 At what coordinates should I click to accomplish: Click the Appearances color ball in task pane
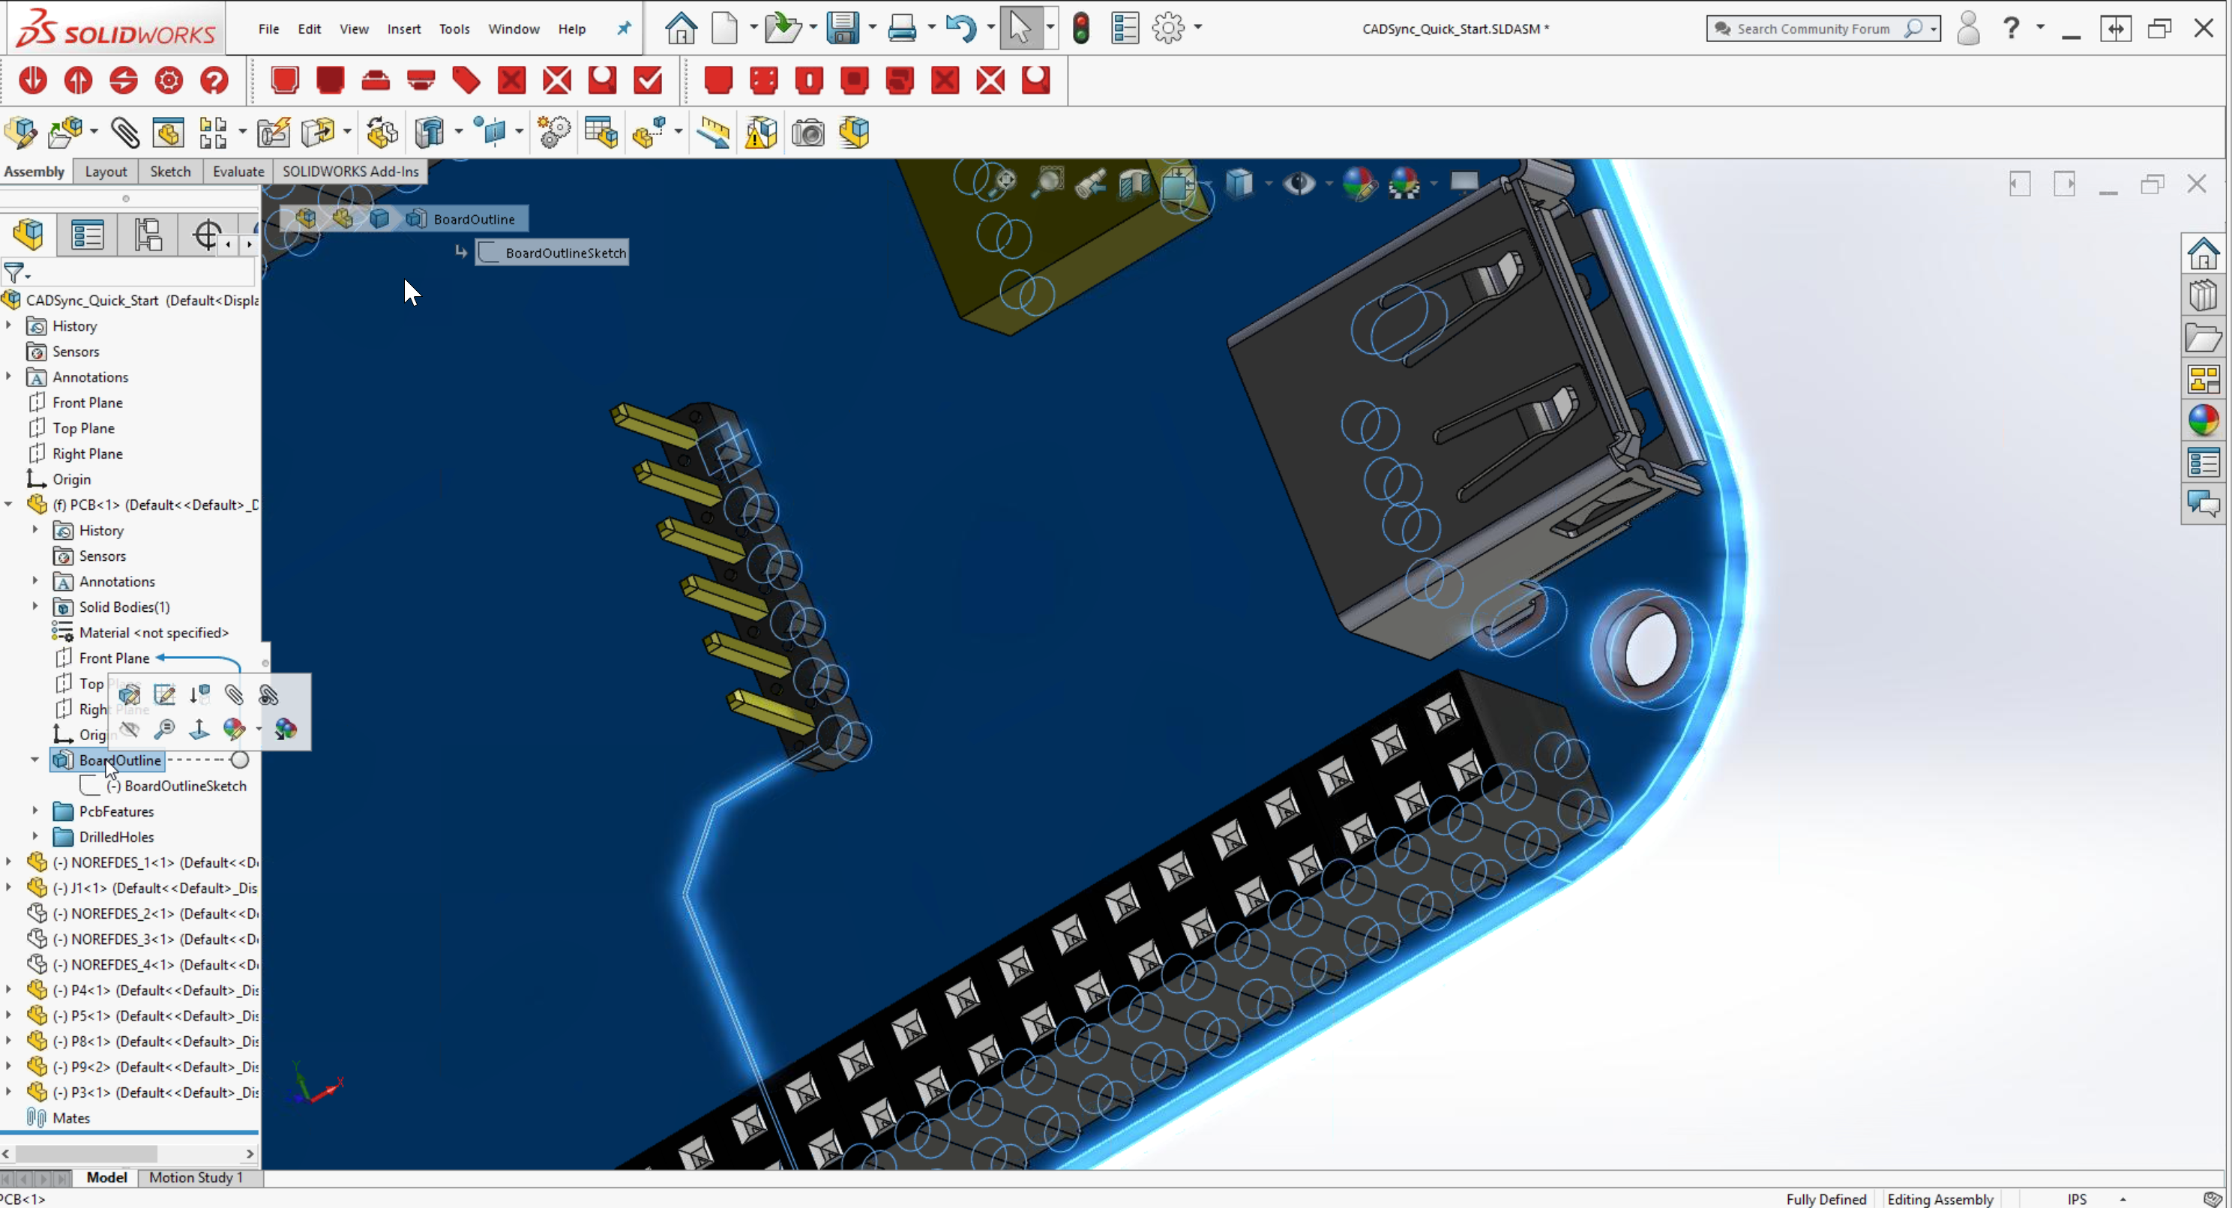coord(2203,421)
